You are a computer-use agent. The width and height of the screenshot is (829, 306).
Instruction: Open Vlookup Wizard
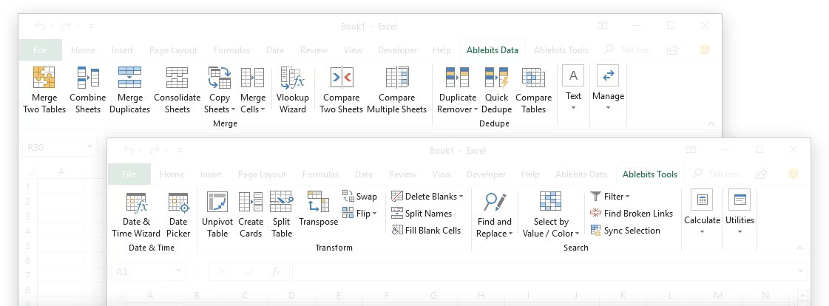pyautogui.click(x=292, y=90)
